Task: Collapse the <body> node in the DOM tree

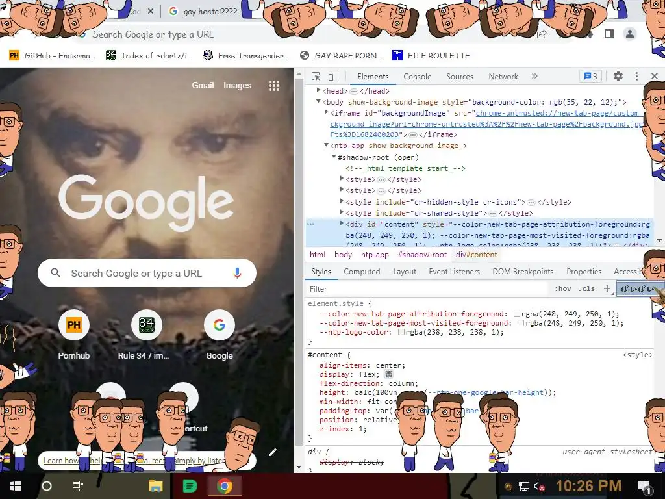Action: [318, 101]
